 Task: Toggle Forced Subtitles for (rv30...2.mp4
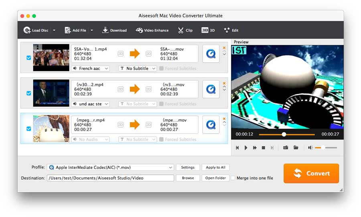pyautogui.click(x=161, y=104)
